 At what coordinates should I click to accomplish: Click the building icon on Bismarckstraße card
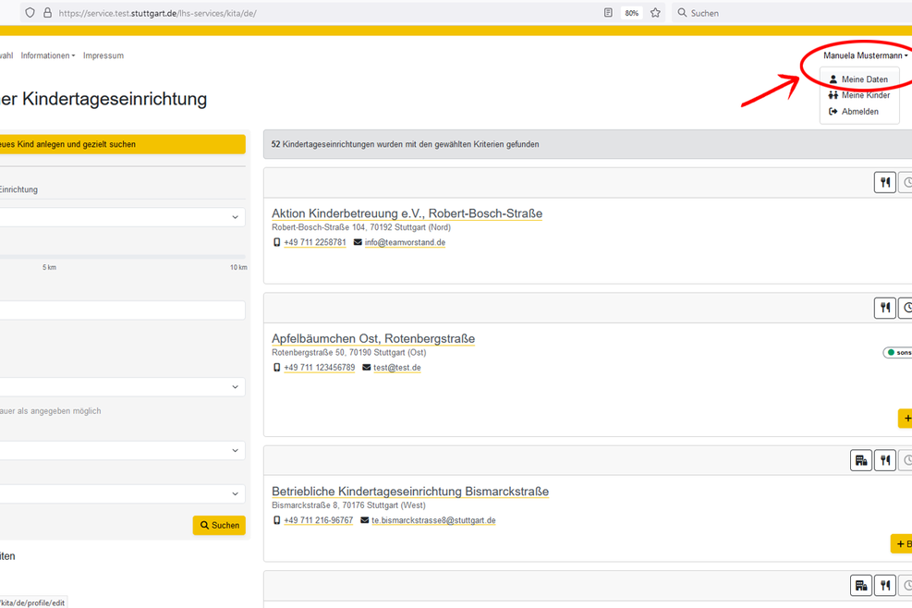click(x=860, y=460)
